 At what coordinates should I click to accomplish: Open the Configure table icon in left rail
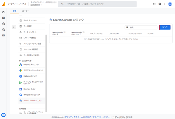[x=3, y=35]
